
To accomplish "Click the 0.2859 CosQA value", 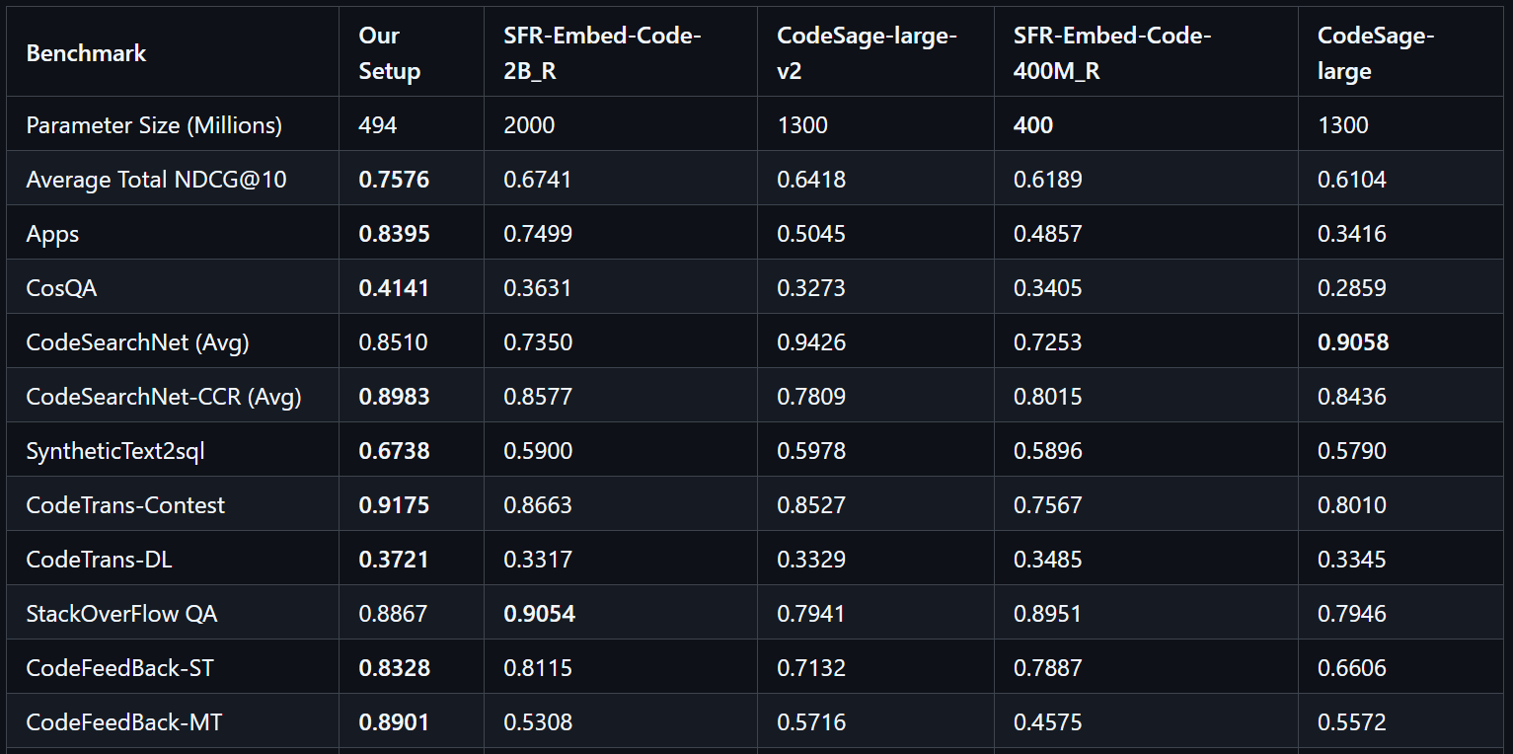I will [1352, 288].
